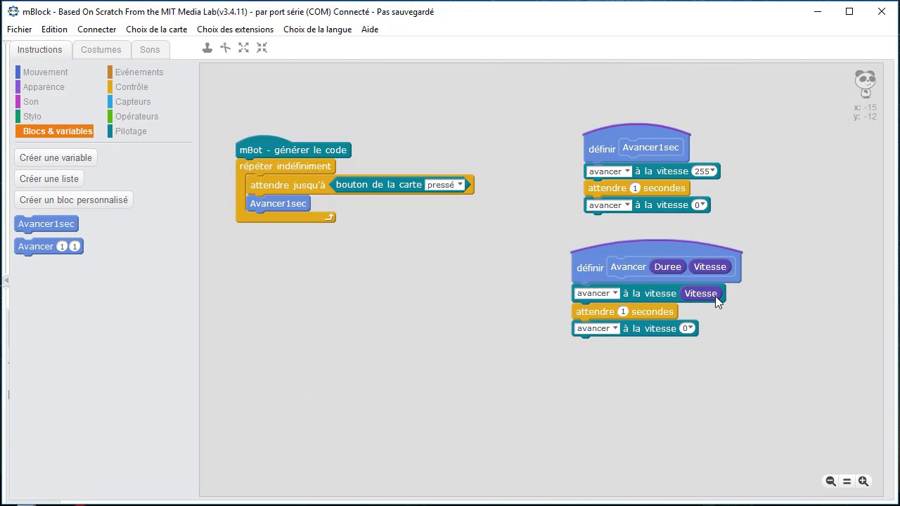Screen dimensions: 900x506
Task: Click the panda sprite thumbnail
Action: pyautogui.click(x=866, y=84)
